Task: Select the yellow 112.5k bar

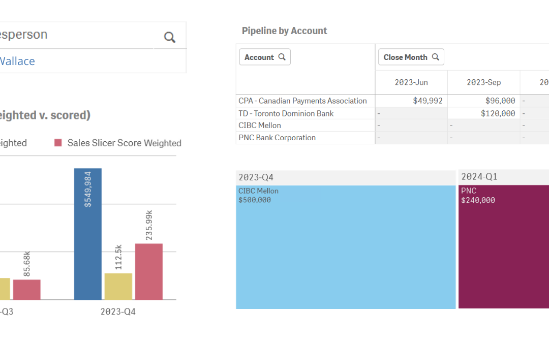Action: click(x=118, y=286)
